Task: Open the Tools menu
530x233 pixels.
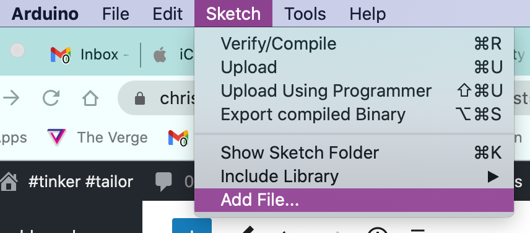Action: (305, 14)
